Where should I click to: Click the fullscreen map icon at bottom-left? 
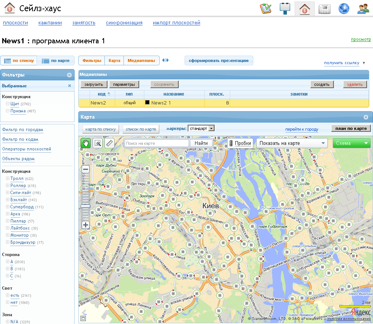tap(83, 318)
